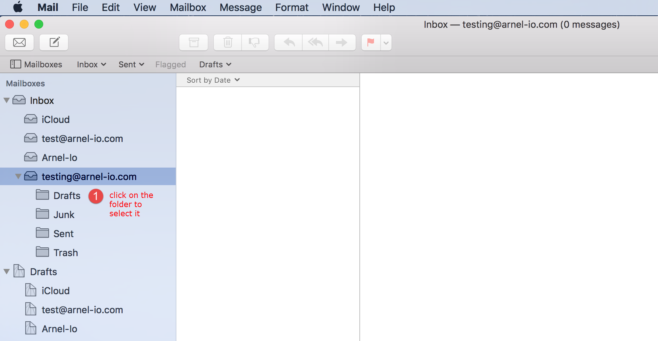Mark as junk with thumbs-down icon
The height and width of the screenshot is (341, 658).
[255, 42]
